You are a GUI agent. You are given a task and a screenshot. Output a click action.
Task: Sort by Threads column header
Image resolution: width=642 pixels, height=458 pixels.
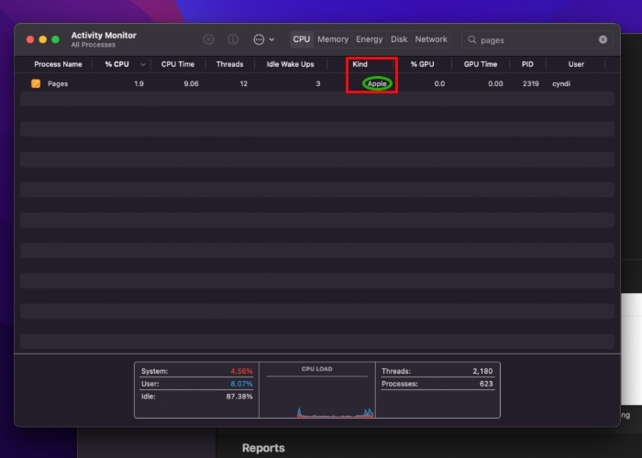coord(229,64)
